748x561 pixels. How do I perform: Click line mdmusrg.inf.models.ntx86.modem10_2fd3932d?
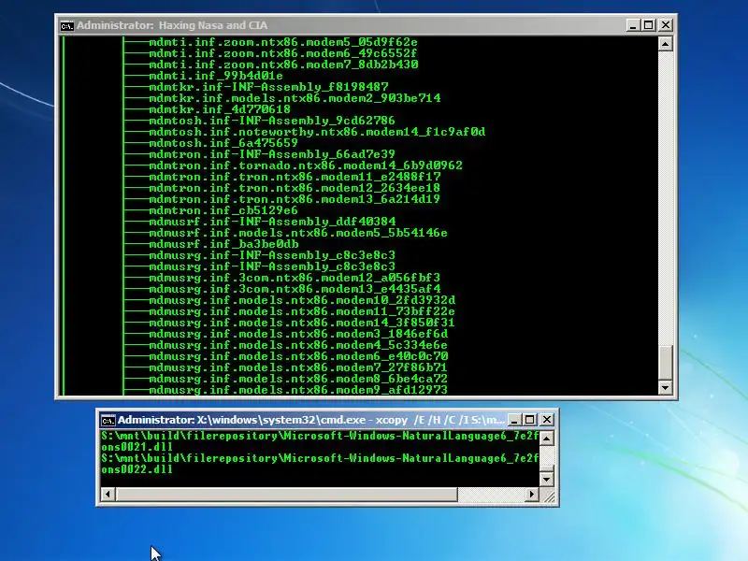coord(302,300)
